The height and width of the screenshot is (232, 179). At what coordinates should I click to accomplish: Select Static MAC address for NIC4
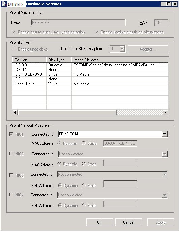(84, 205)
